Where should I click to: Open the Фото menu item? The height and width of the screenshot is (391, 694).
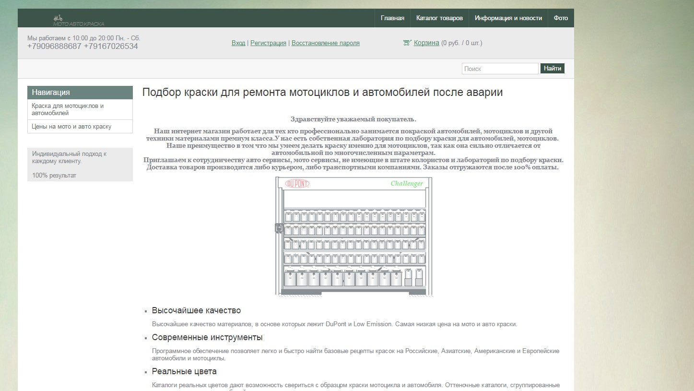click(561, 18)
